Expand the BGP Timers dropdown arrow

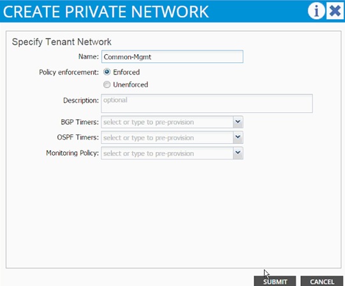coord(238,122)
